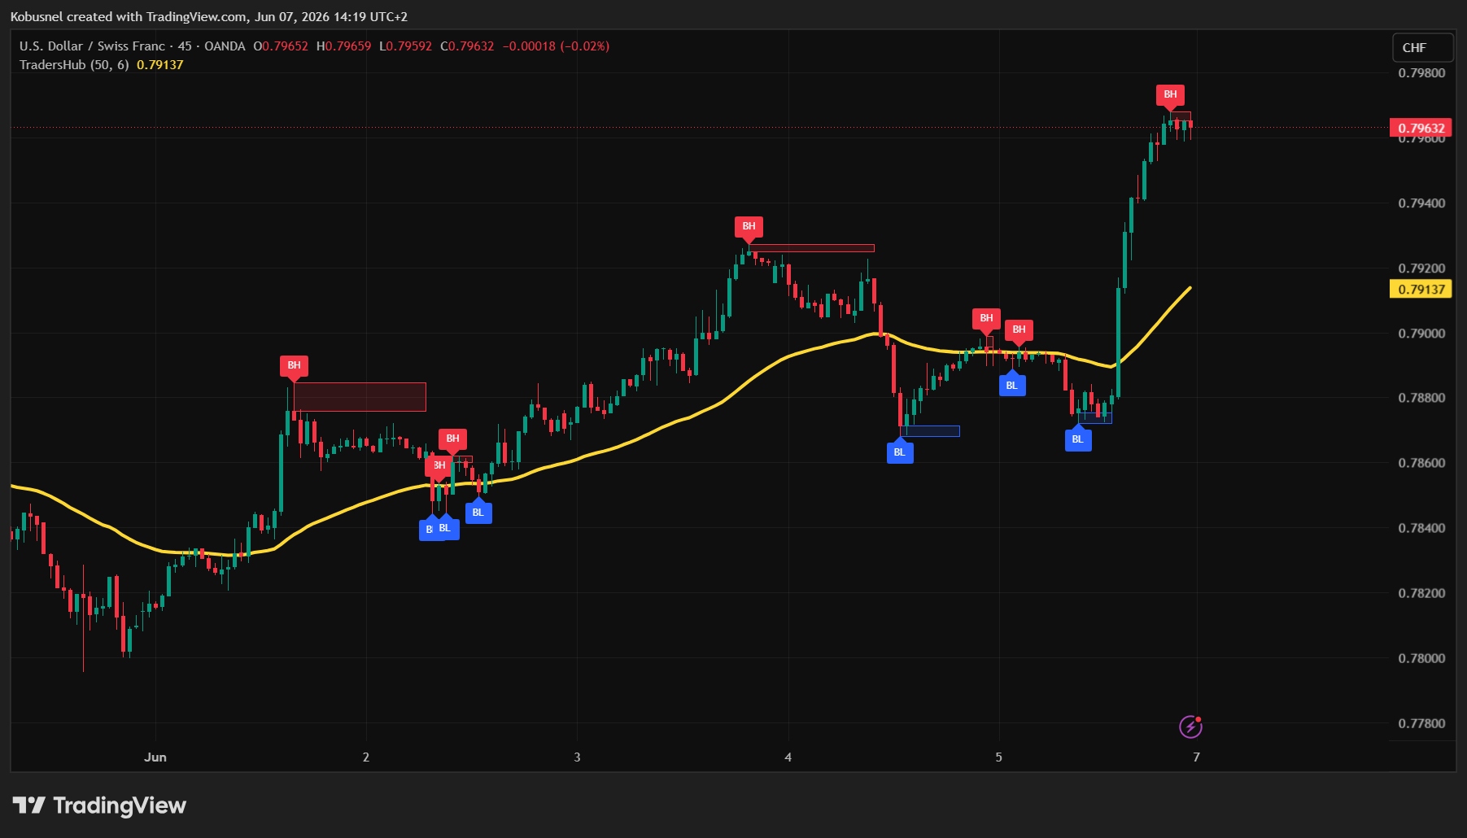Click the date label 7 on time axis
This screenshot has height=838, width=1467.
(x=1196, y=757)
